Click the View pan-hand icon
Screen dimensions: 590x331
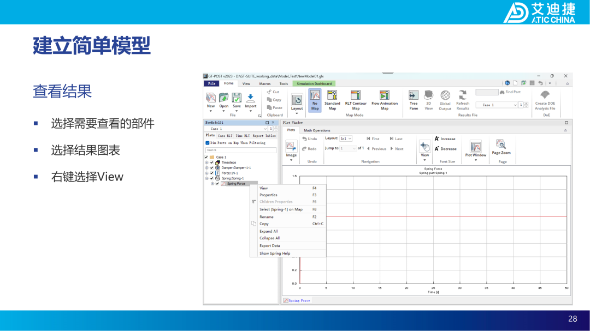pos(425,146)
